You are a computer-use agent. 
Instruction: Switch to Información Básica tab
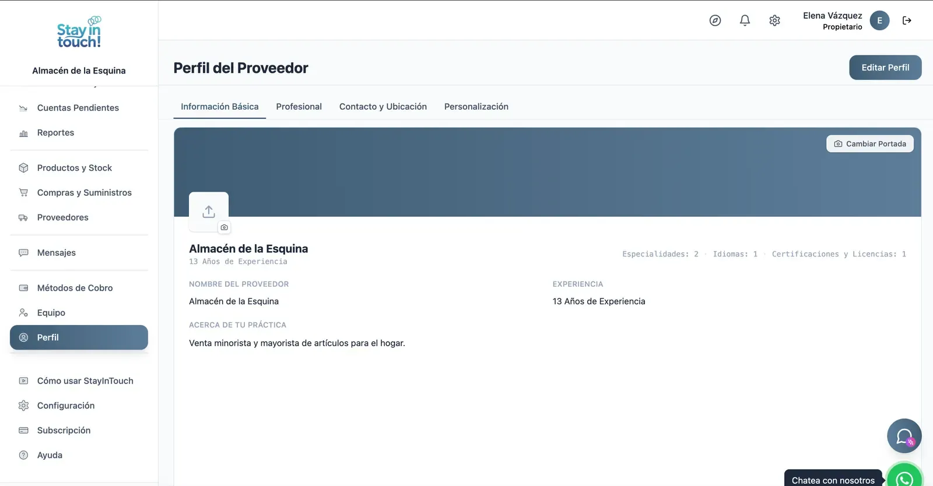tap(219, 107)
